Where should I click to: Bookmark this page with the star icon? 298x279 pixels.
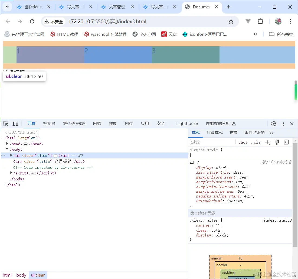[231, 21]
